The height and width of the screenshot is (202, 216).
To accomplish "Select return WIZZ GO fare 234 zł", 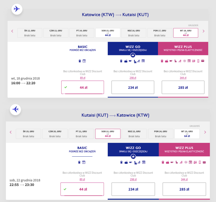I will (x=133, y=189).
